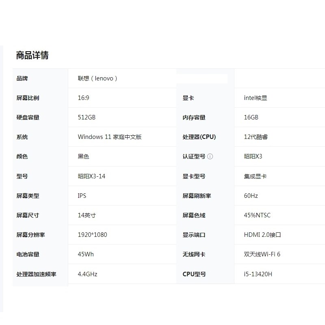
Task: Select the 1920*1080 resolution value
Action: point(93,235)
